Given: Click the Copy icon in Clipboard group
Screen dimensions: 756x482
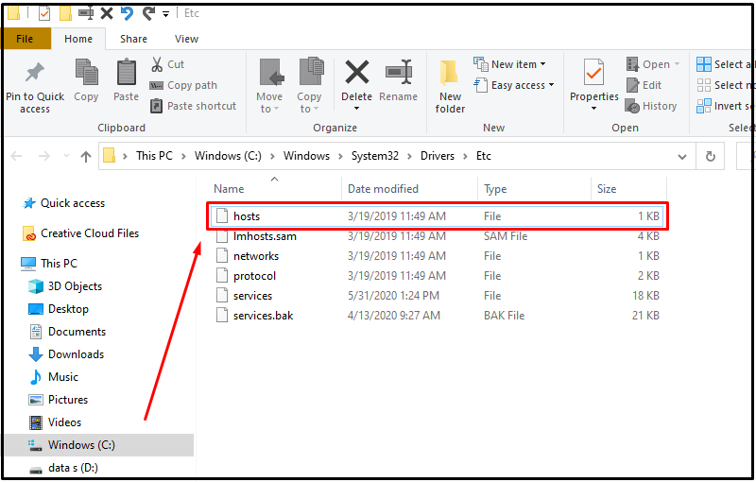Looking at the screenshot, I should 86,72.
